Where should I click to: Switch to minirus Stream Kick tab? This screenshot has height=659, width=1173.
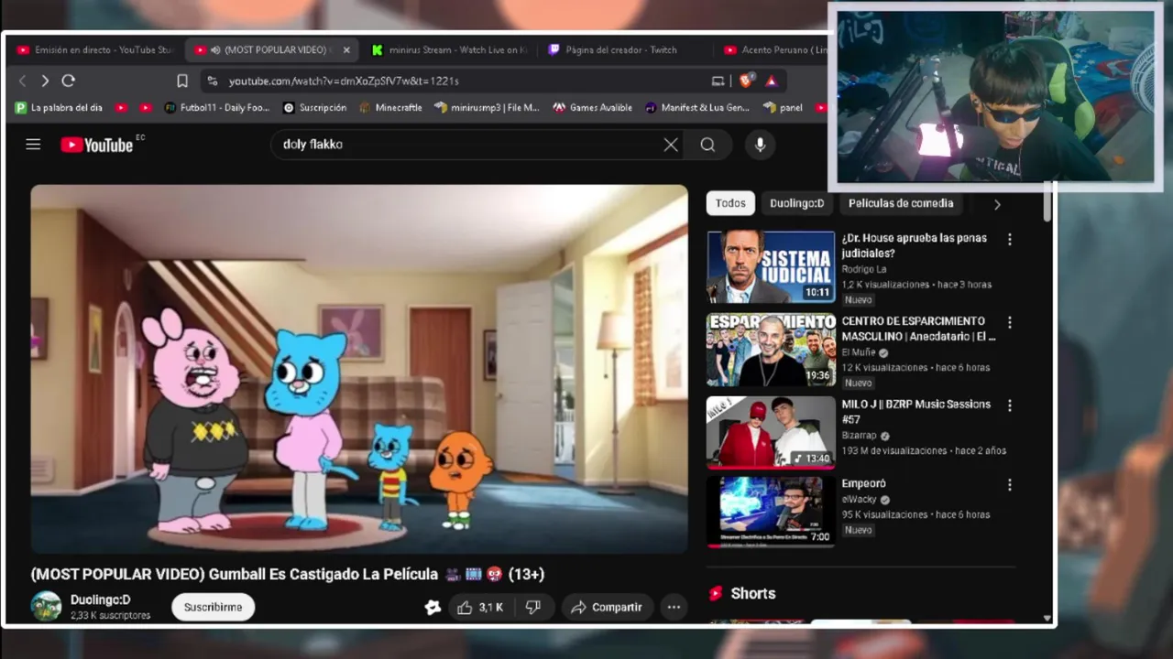pyautogui.click(x=449, y=49)
